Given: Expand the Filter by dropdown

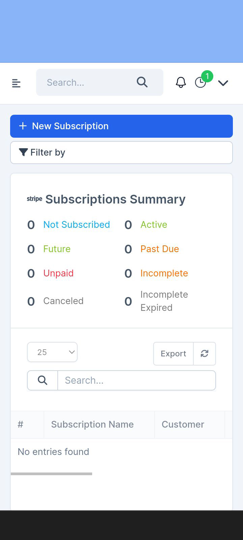Looking at the screenshot, I should coord(122,153).
